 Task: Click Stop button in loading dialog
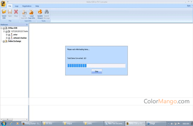(x=97, y=72)
